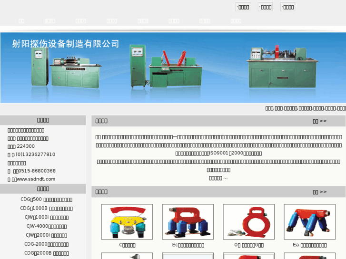The image size is (346, 259).
Task: Click the '>>' more link above the company description
Action: 320,121
